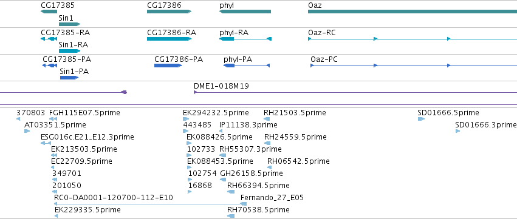Click the AT03351.5prime EST arrow
Image resolution: width=517 pixels, height=219 pixels.
pyautogui.click(x=27, y=131)
